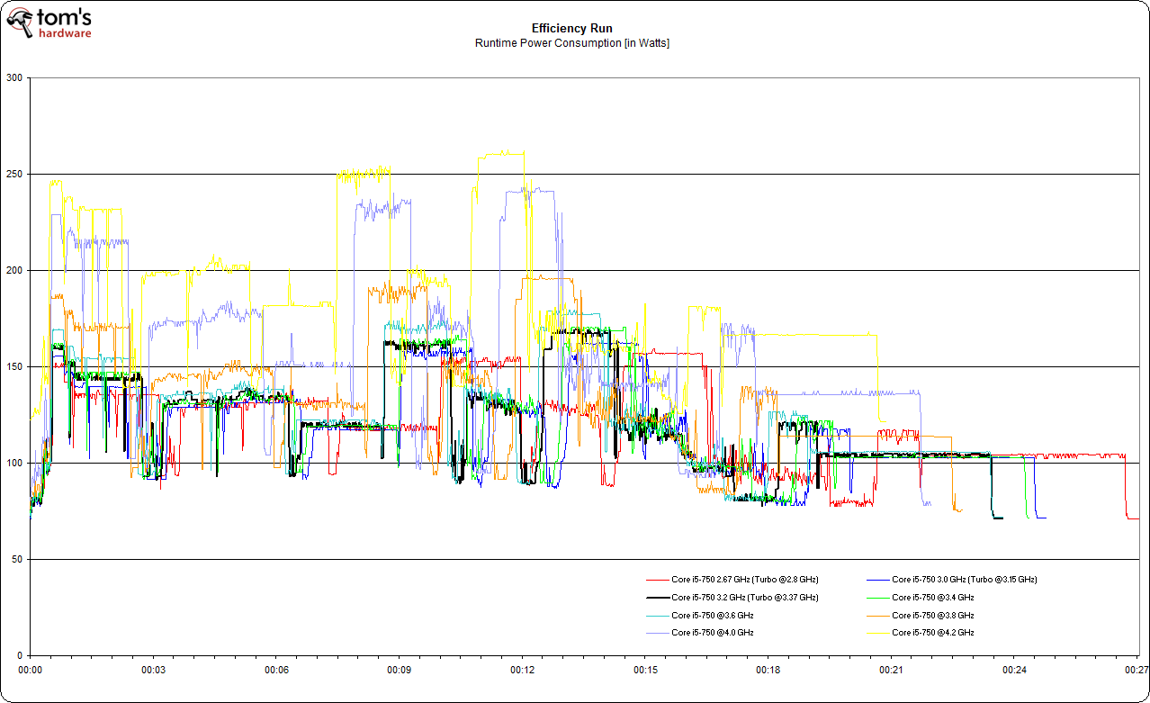Click the 200 value on the vertical axis

13,271
